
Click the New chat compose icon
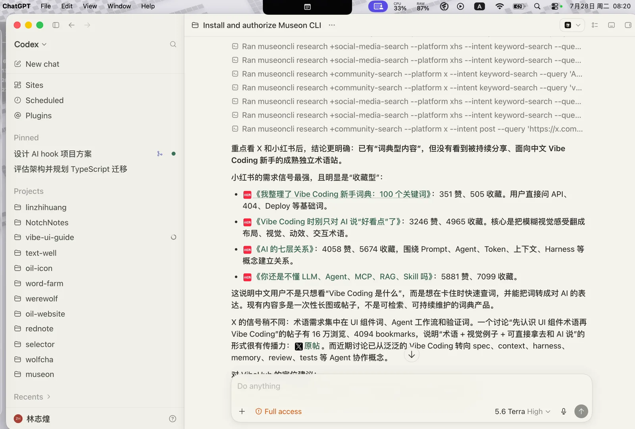coord(17,64)
